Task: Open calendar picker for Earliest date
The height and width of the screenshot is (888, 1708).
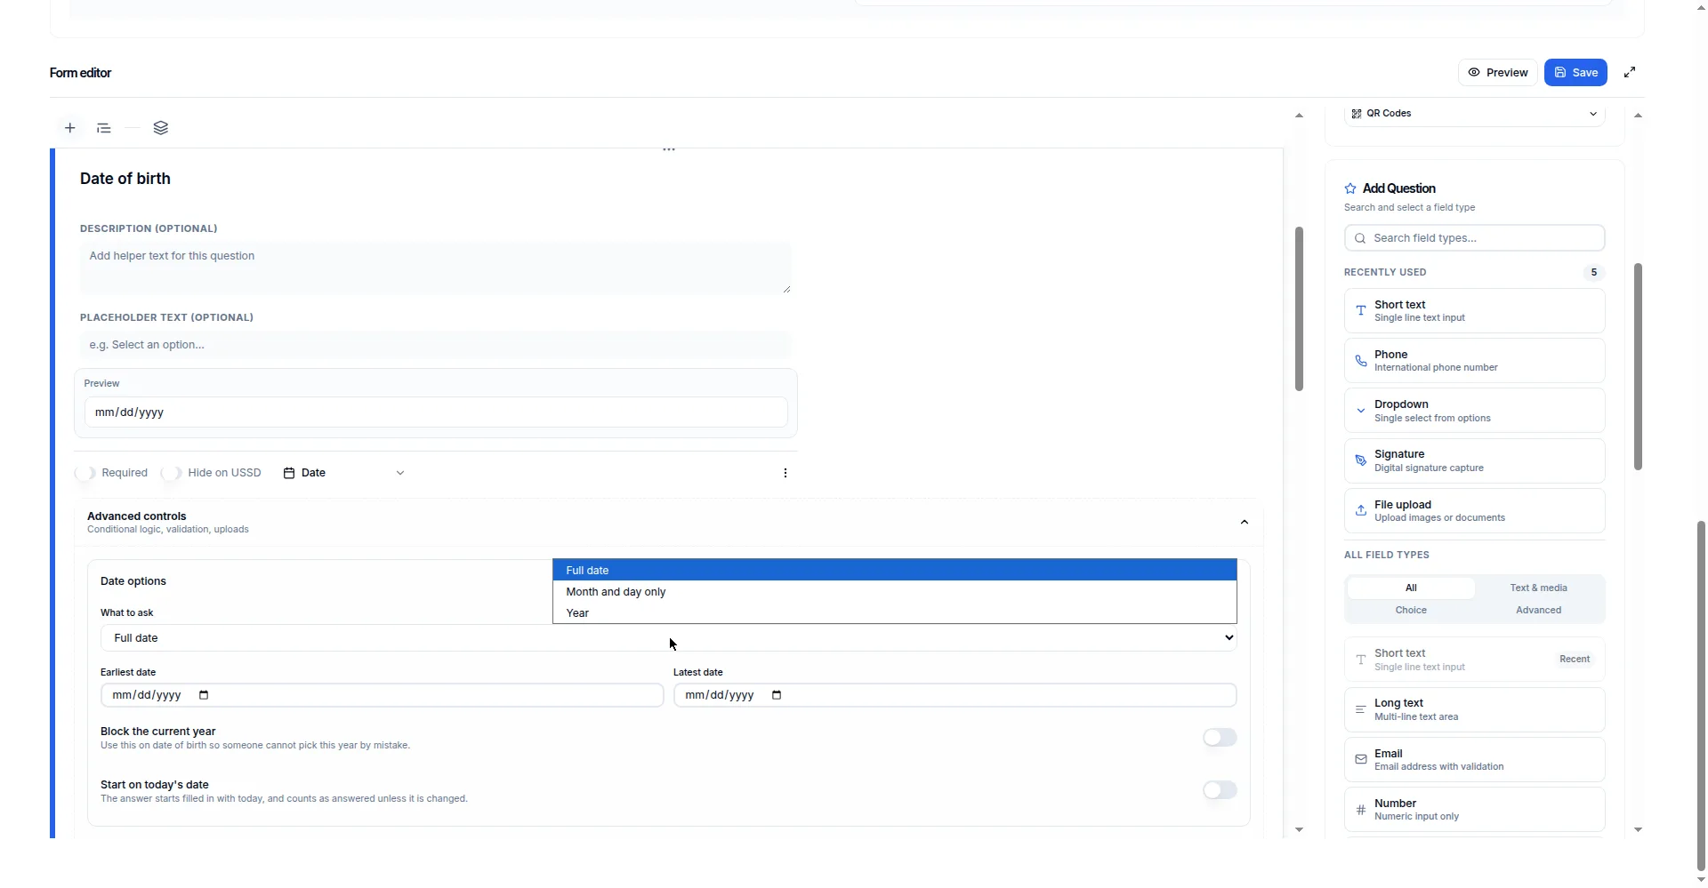Action: (204, 695)
